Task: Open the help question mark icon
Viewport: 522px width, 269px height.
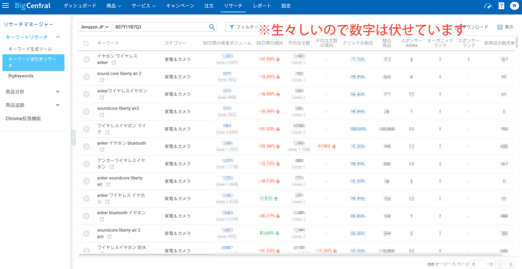Action: pyautogui.click(x=501, y=6)
